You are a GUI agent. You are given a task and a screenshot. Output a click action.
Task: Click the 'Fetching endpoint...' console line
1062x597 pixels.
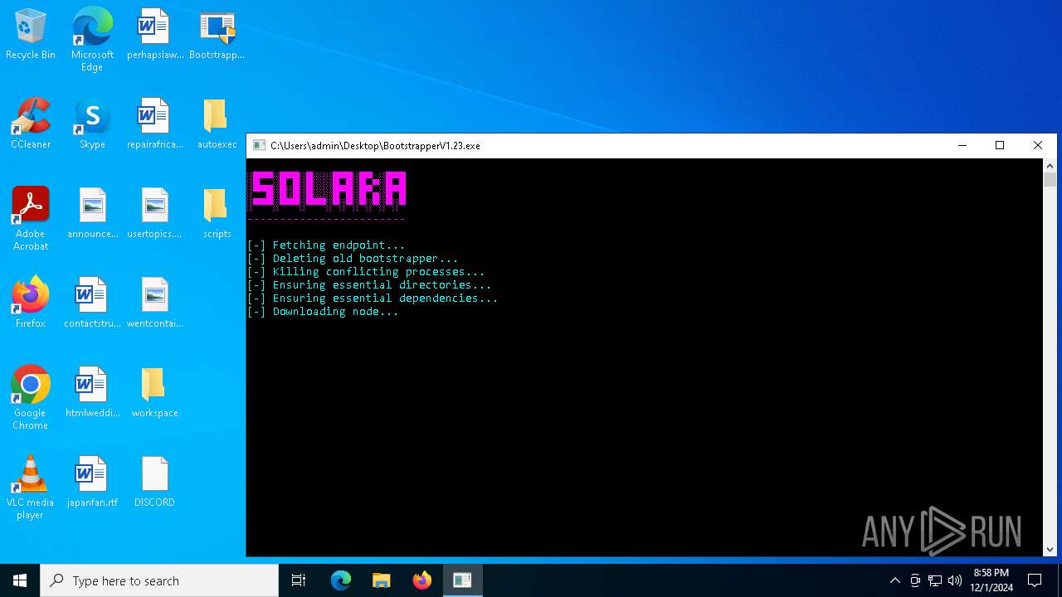326,245
